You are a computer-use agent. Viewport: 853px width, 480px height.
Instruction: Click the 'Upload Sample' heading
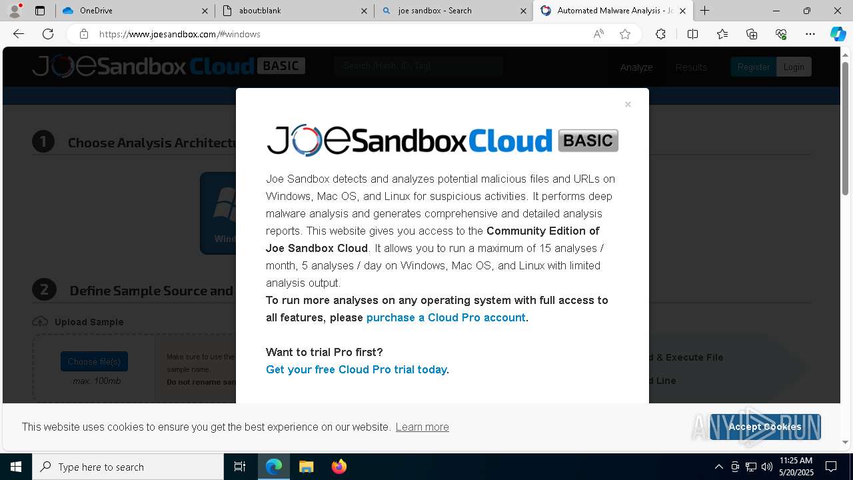pyautogui.click(x=89, y=322)
